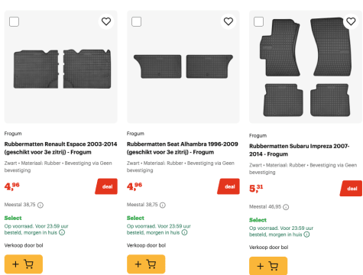Add Renault Espace rubber mats to cart
This screenshot has width=363, height=275.
tap(24, 264)
